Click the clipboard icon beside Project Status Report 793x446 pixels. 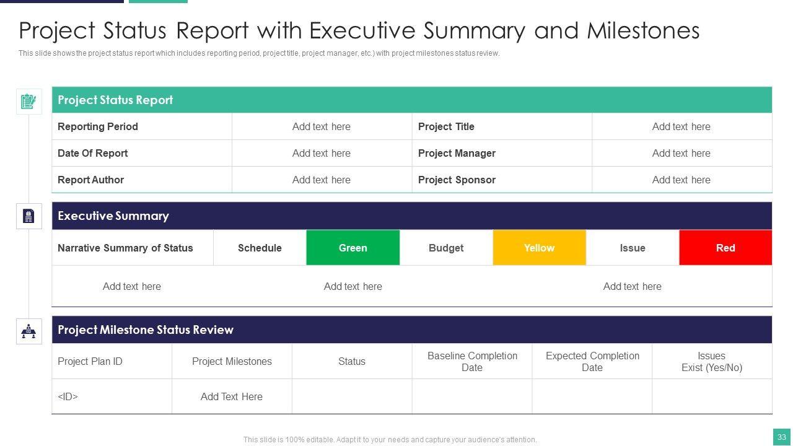pos(28,102)
